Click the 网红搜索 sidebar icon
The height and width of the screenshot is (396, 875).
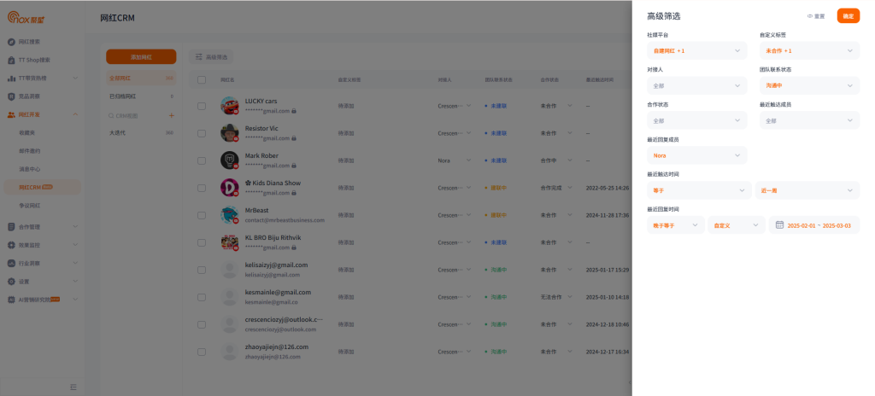pos(12,41)
